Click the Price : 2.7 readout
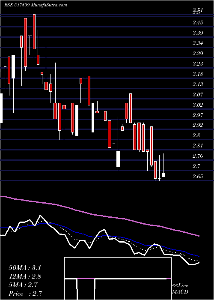The height and width of the screenshot is (300, 214). [25, 294]
